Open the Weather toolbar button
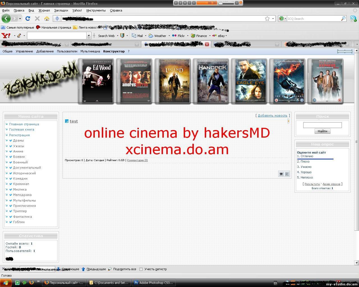Image resolution: width=359 pixels, height=287 pixels. 157,36
